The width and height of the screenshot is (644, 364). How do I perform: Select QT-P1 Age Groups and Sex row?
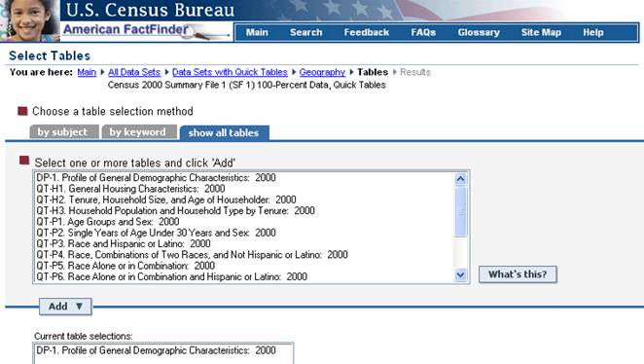click(244, 222)
